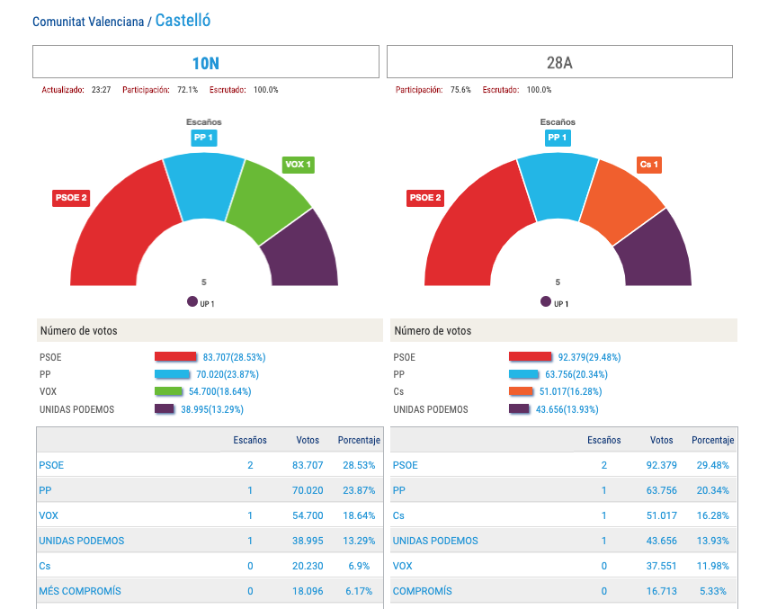Open MÉS COMPROMÍS in the 10N table

pyautogui.click(x=80, y=591)
